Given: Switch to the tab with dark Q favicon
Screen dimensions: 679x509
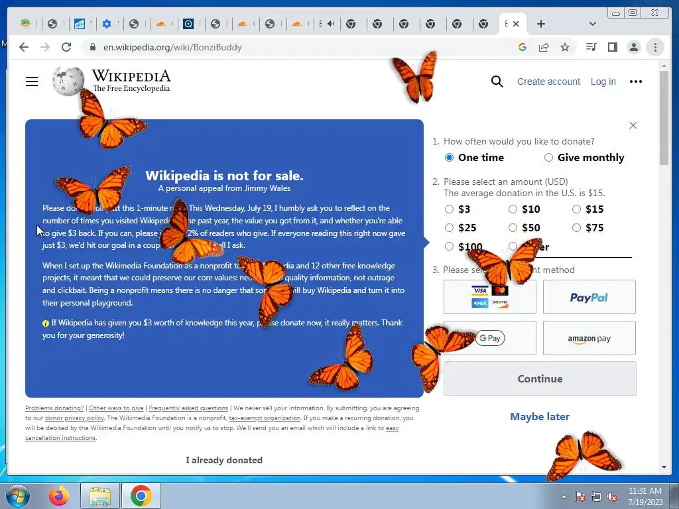Looking at the screenshot, I should click(x=188, y=24).
